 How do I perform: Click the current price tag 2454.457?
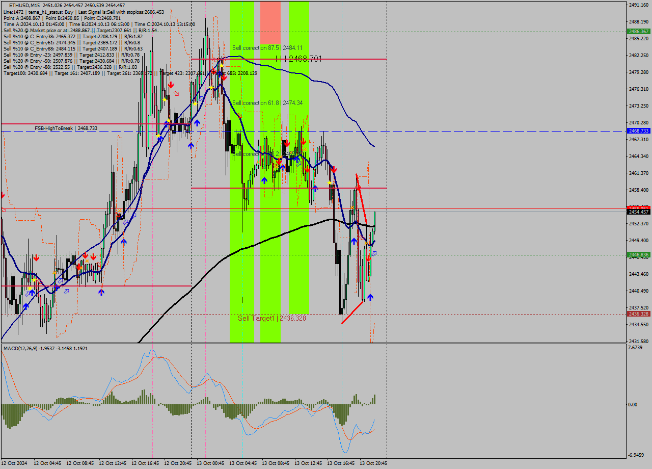638,212
